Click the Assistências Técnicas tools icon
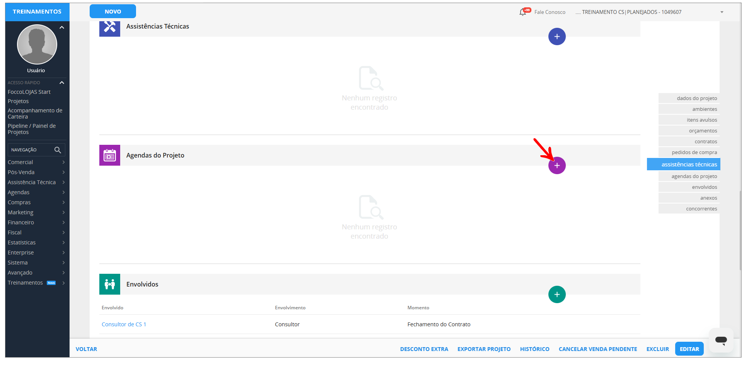This screenshot has width=747, height=368. [x=110, y=27]
